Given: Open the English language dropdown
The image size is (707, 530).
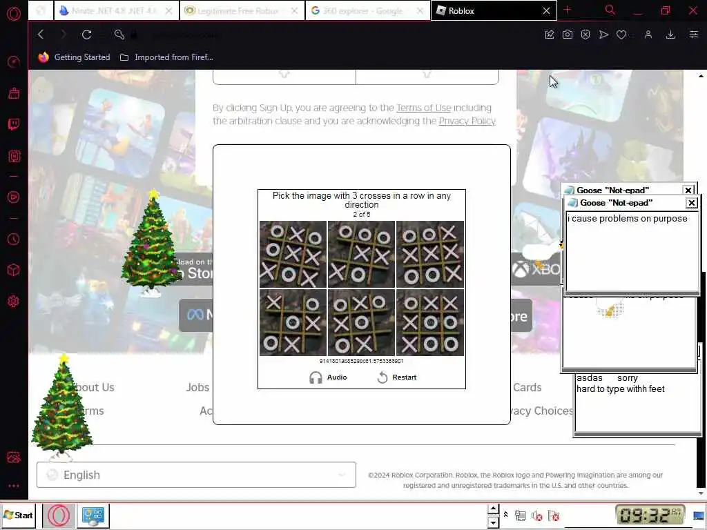Looking at the screenshot, I should point(196,475).
